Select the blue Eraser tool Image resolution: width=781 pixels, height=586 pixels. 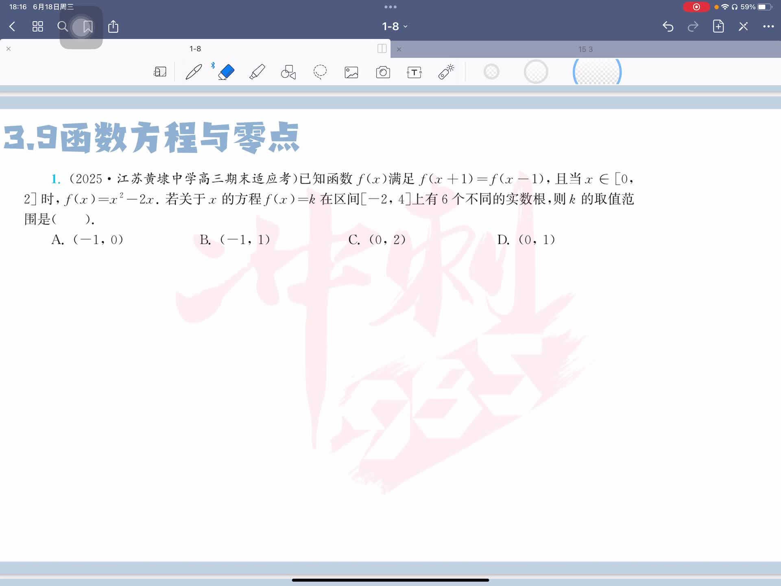point(226,72)
